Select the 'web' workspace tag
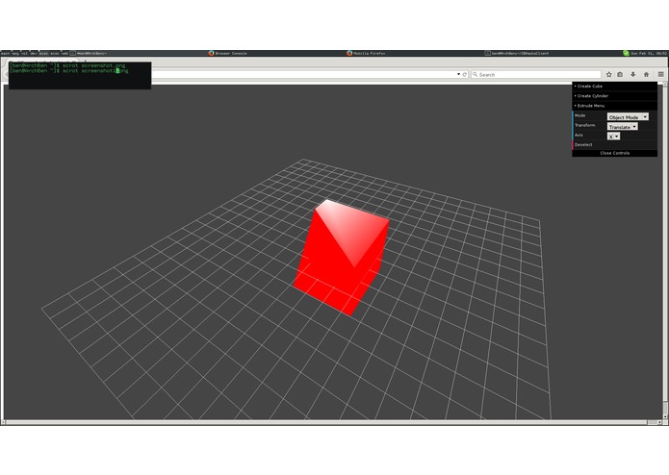Image resolution: width=669 pixels, height=475 pixels. point(64,53)
